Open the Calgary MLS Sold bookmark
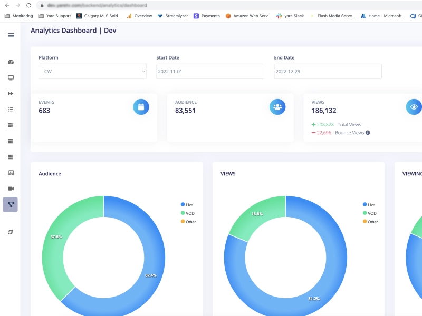This screenshot has height=316, width=422. point(99,16)
